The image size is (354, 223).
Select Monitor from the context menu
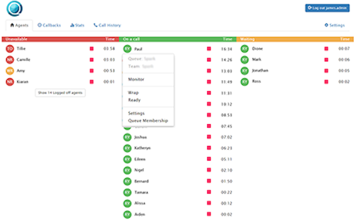136,79
